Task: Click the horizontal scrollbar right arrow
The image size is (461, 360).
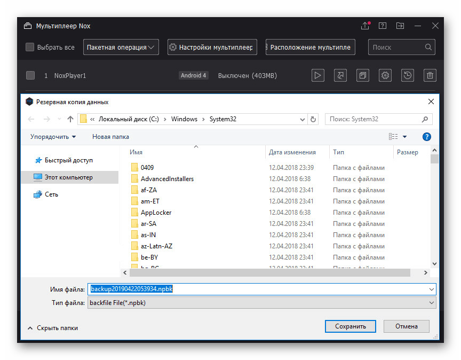Action: (x=425, y=272)
